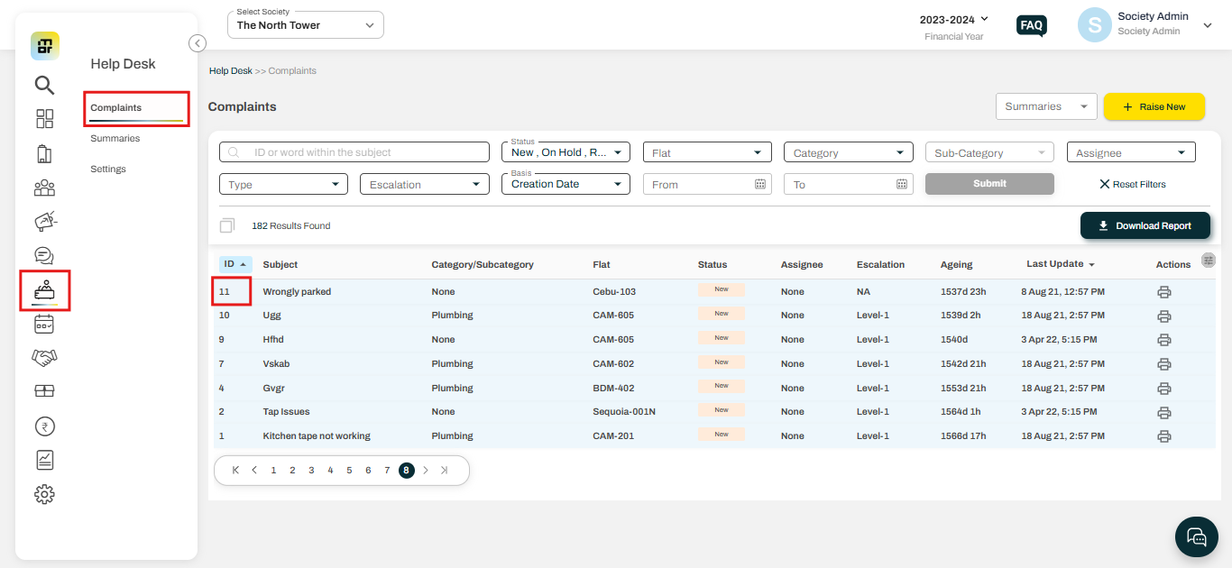
Task: Expand the Select Society dropdown
Action: click(305, 24)
